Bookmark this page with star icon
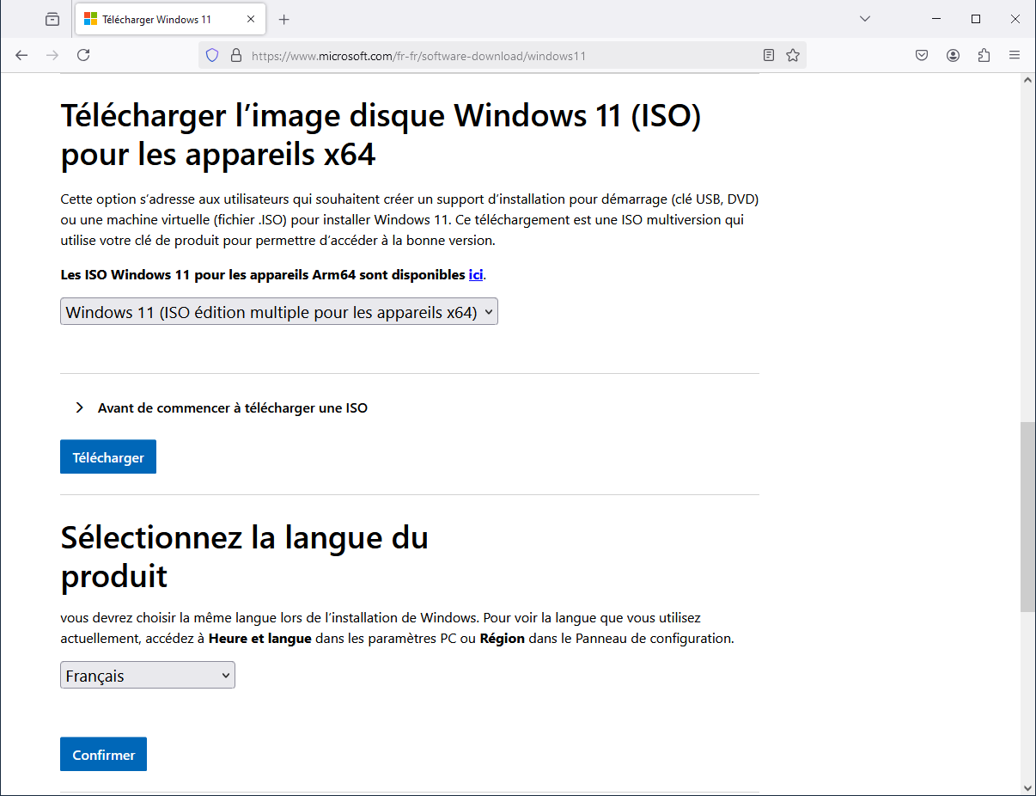 [793, 55]
